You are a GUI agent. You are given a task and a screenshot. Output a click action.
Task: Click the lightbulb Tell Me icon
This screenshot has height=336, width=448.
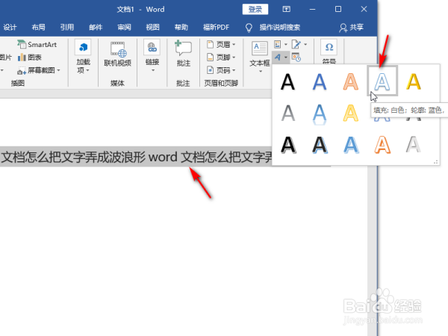click(249, 28)
